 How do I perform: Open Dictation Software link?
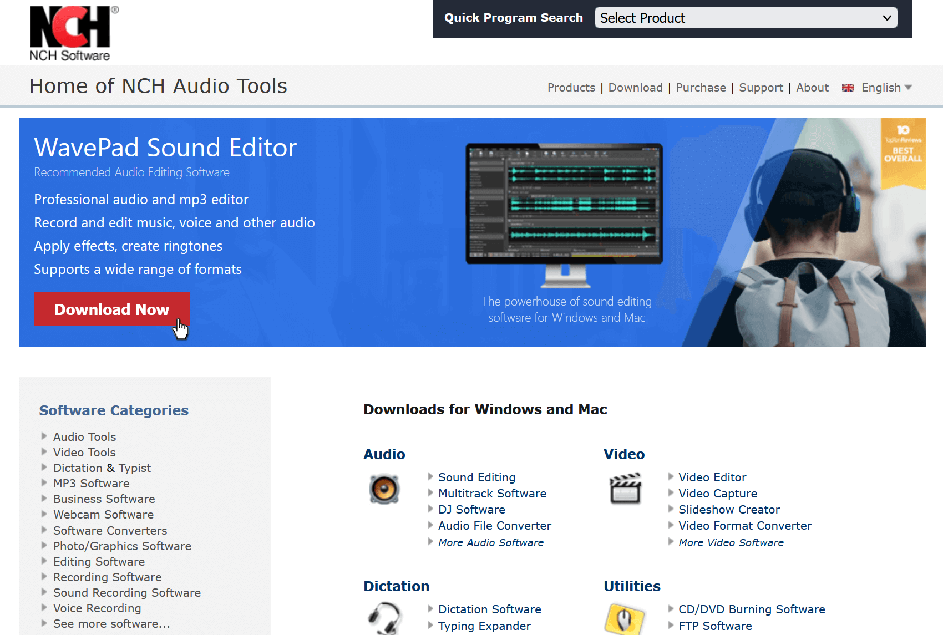click(490, 609)
